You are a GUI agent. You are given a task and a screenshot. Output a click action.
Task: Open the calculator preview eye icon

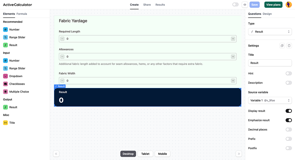pos(245,5)
